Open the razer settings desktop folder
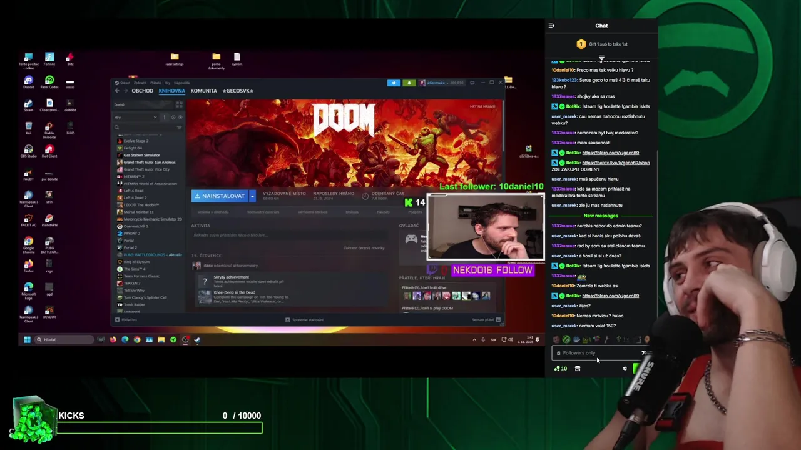Image resolution: width=801 pixels, height=450 pixels. pos(175,59)
